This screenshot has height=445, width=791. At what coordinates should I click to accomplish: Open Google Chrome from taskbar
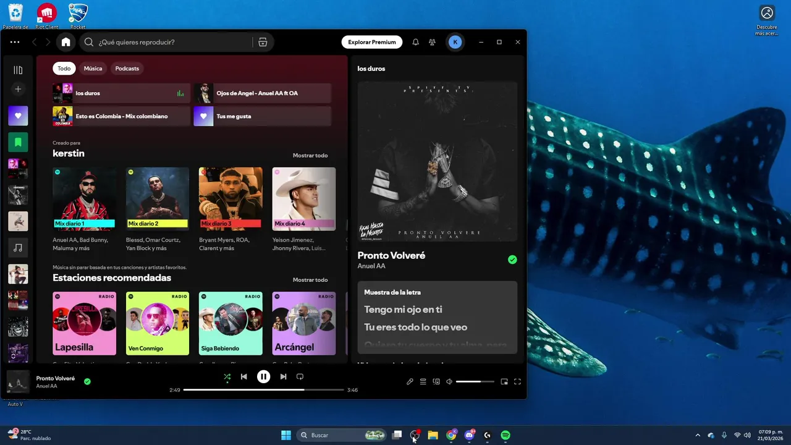pos(451,435)
